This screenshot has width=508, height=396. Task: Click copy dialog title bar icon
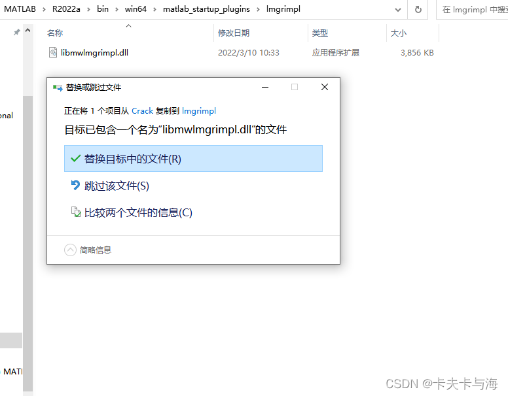tap(58, 88)
